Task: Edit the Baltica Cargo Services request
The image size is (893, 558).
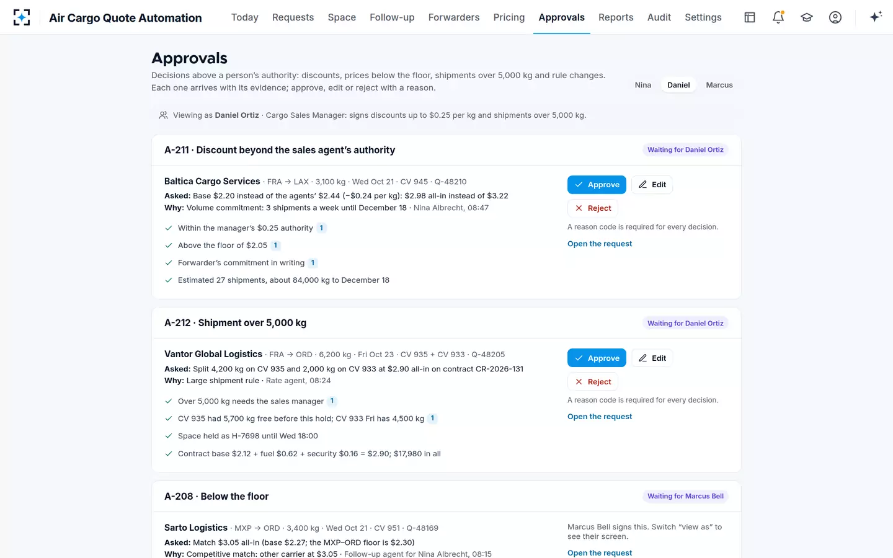Action: 652,185
